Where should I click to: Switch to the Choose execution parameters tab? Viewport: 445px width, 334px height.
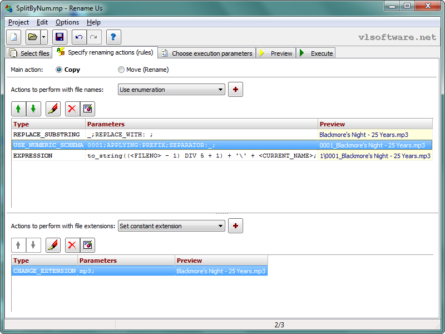point(206,53)
